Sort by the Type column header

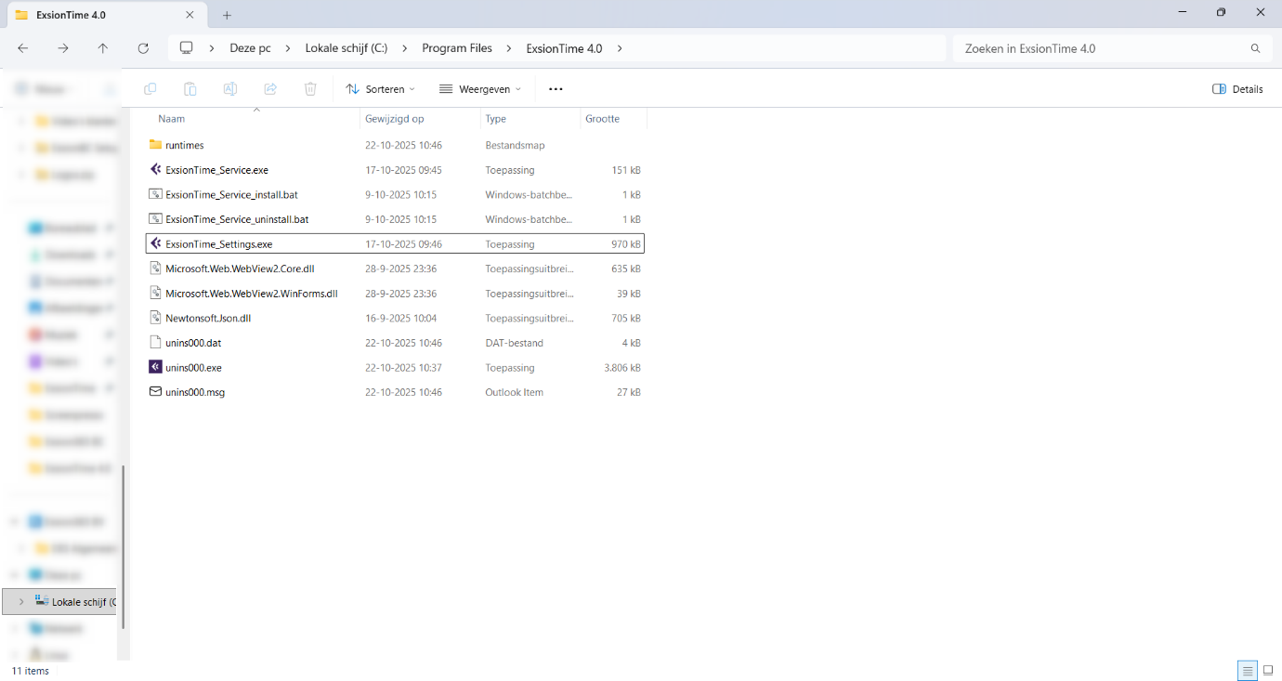pos(530,119)
